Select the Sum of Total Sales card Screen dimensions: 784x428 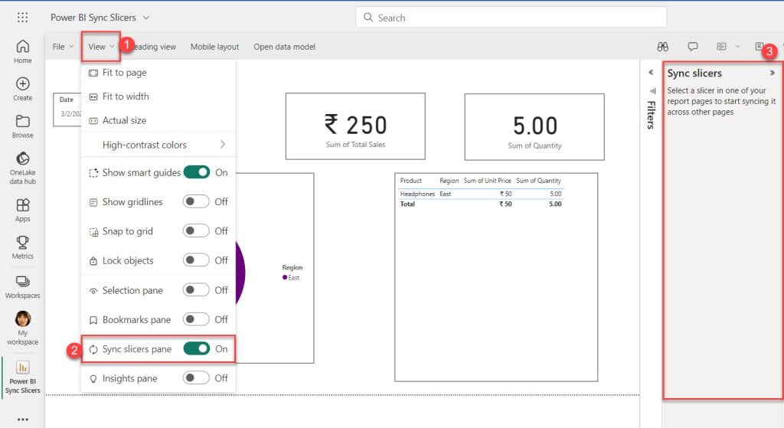click(355, 126)
